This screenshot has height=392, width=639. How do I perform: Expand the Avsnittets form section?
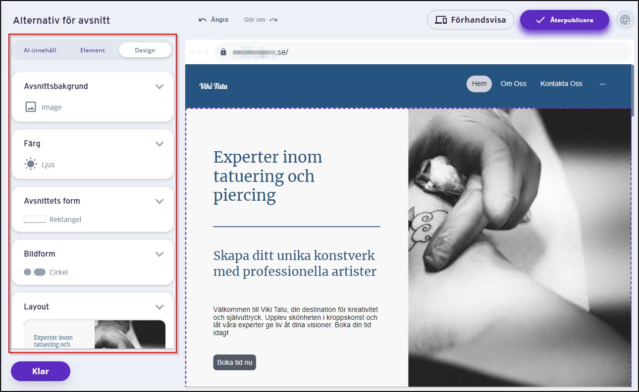159,201
